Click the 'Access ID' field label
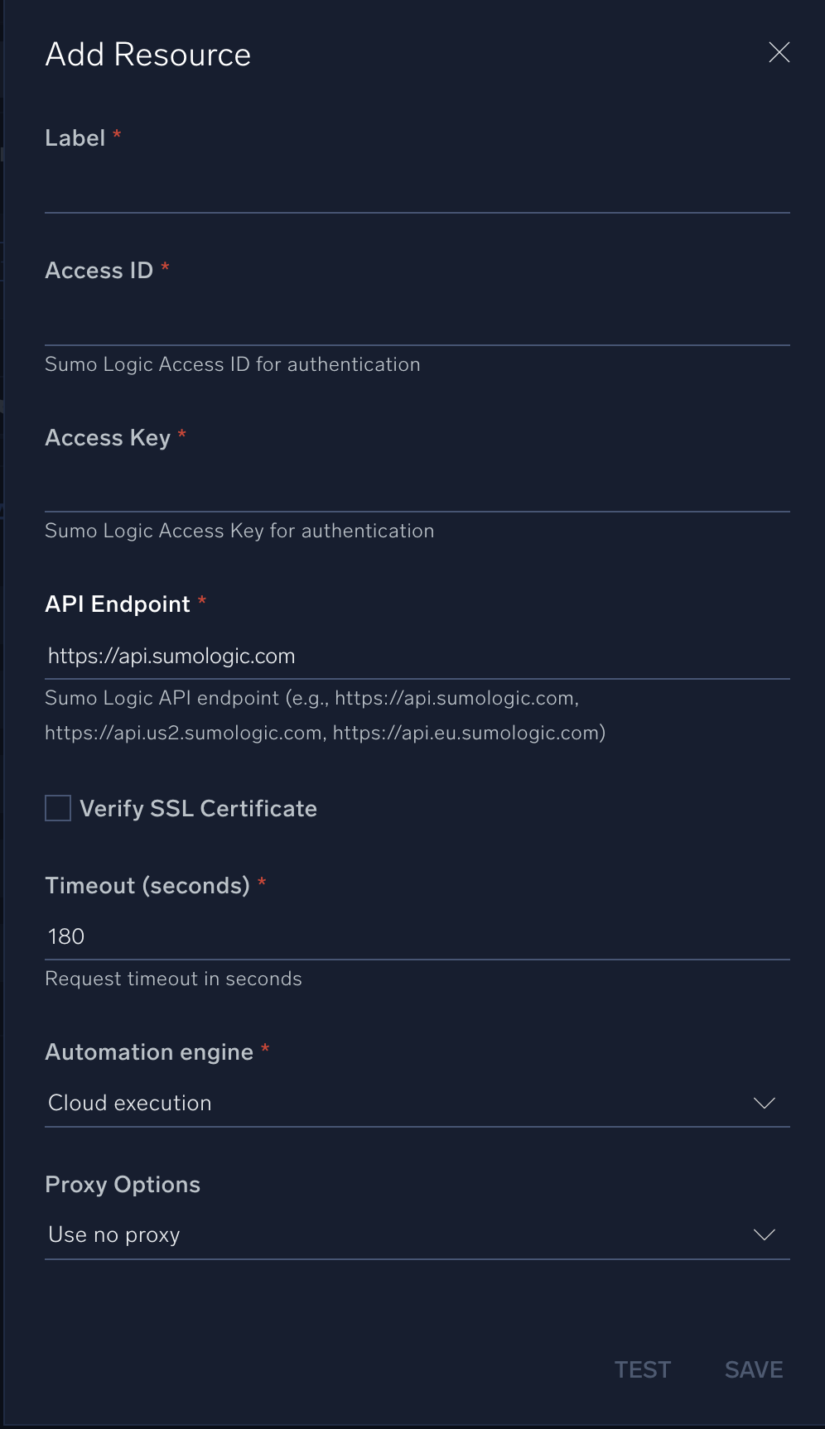 coord(99,271)
